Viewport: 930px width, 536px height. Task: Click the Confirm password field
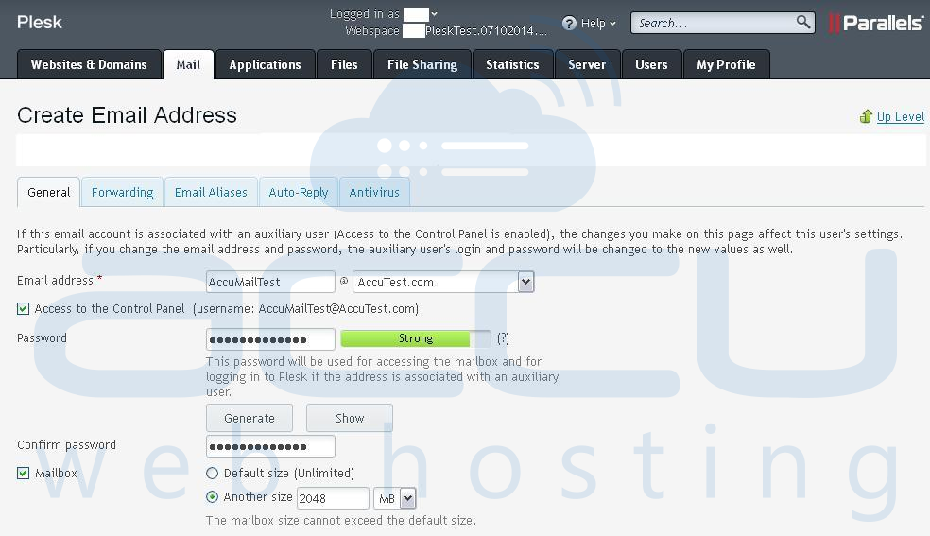[x=270, y=446]
